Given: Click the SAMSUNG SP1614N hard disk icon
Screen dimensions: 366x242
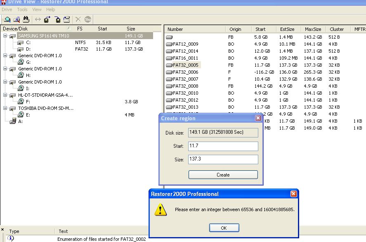Looking at the screenshot, I should 13,36.
